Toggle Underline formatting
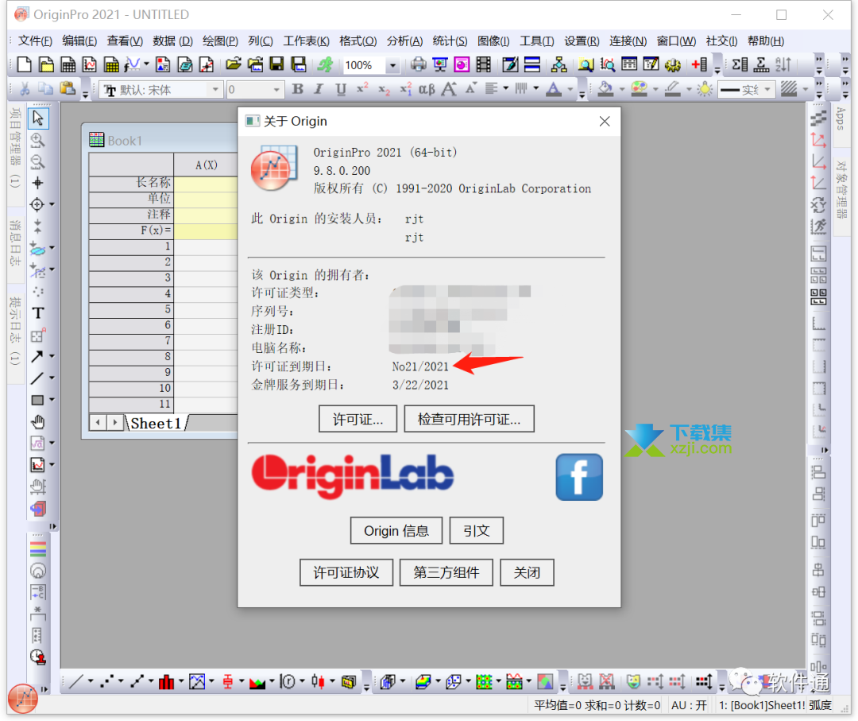This screenshot has width=858, height=721. coord(341,89)
